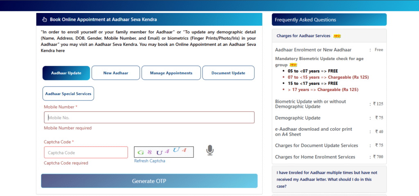Viewport: 419px width, 196px height.
Task: Click the Refresh Captcha link
Action: pyautogui.click(x=149, y=161)
